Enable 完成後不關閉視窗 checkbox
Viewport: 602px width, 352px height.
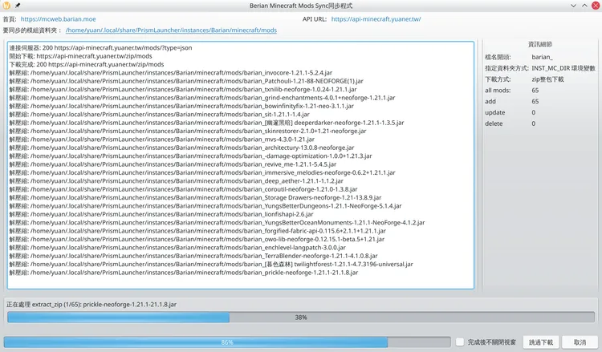click(x=460, y=342)
